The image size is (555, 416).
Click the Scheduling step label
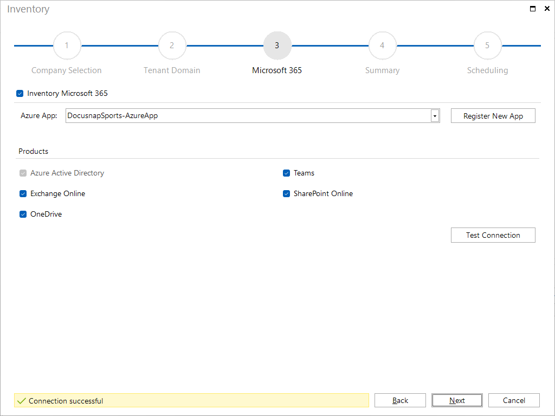[x=487, y=70]
